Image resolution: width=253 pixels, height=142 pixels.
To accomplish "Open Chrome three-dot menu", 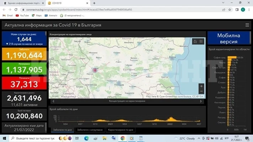I will [249, 10].
